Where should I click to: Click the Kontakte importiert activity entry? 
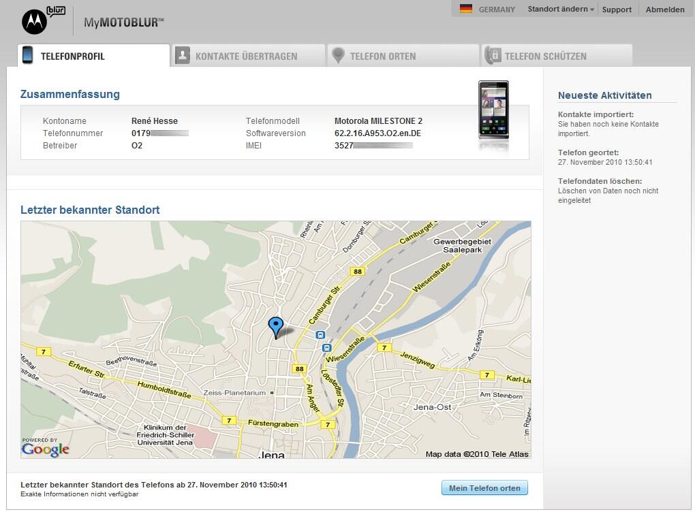click(608, 124)
